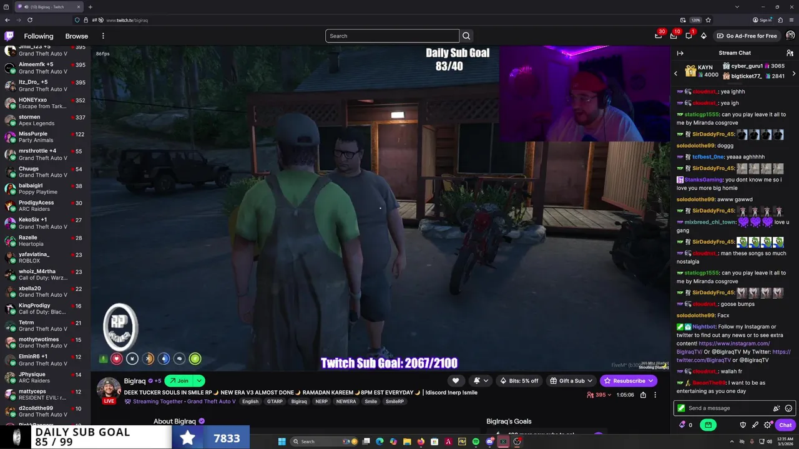
Task: Open notification bell dropdown
Action: (481, 380)
